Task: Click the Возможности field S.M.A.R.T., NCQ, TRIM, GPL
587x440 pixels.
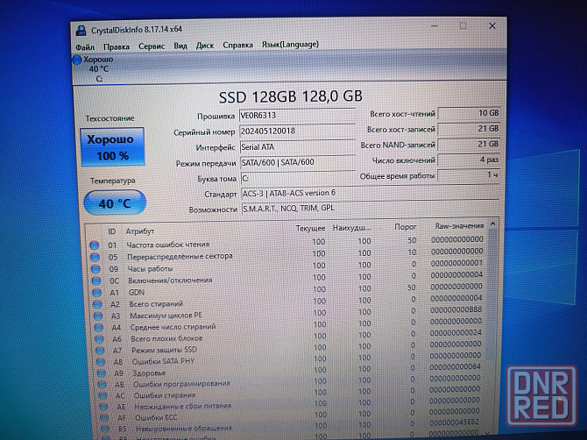Action: (370, 209)
